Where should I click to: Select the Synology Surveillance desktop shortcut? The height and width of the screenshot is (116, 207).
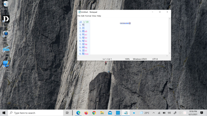(6, 37)
